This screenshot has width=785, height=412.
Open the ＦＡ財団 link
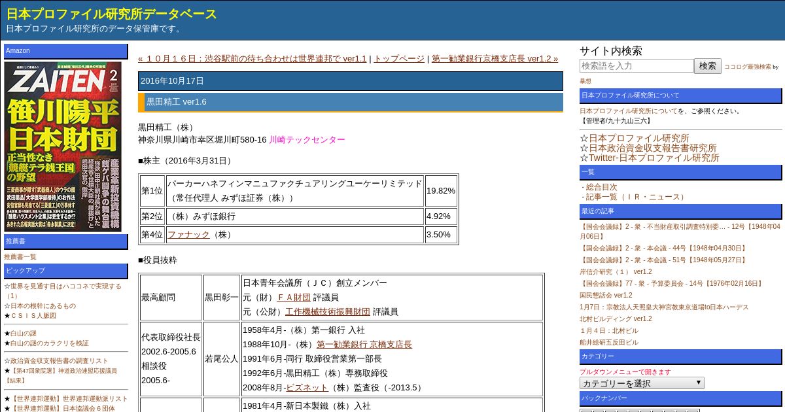[294, 298]
